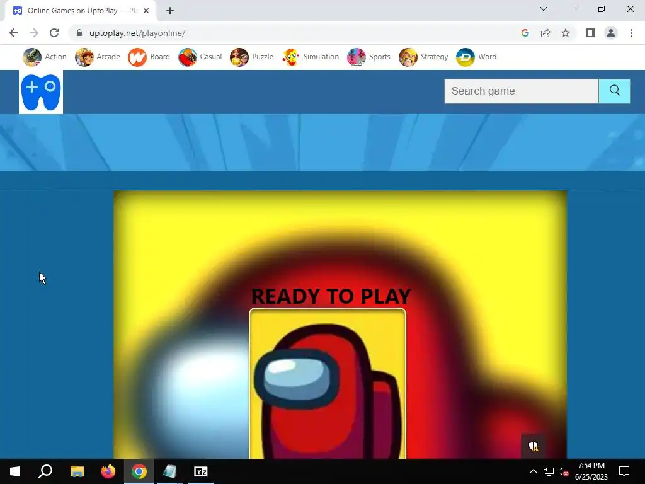Open the Board games category icon
This screenshot has width=645, height=484.
pos(137,57)
